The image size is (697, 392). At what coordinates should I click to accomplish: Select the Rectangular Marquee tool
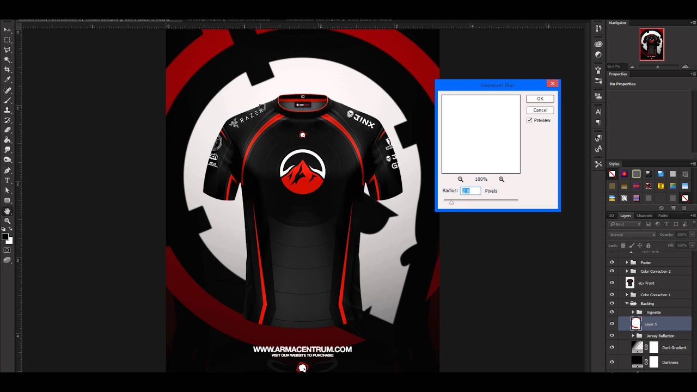point(7,40)
